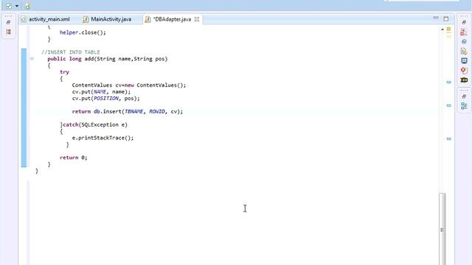Open the Outline view icon in right trim
Image resolution: width=472 pixels, height=265 pixels.
[464, 106]
